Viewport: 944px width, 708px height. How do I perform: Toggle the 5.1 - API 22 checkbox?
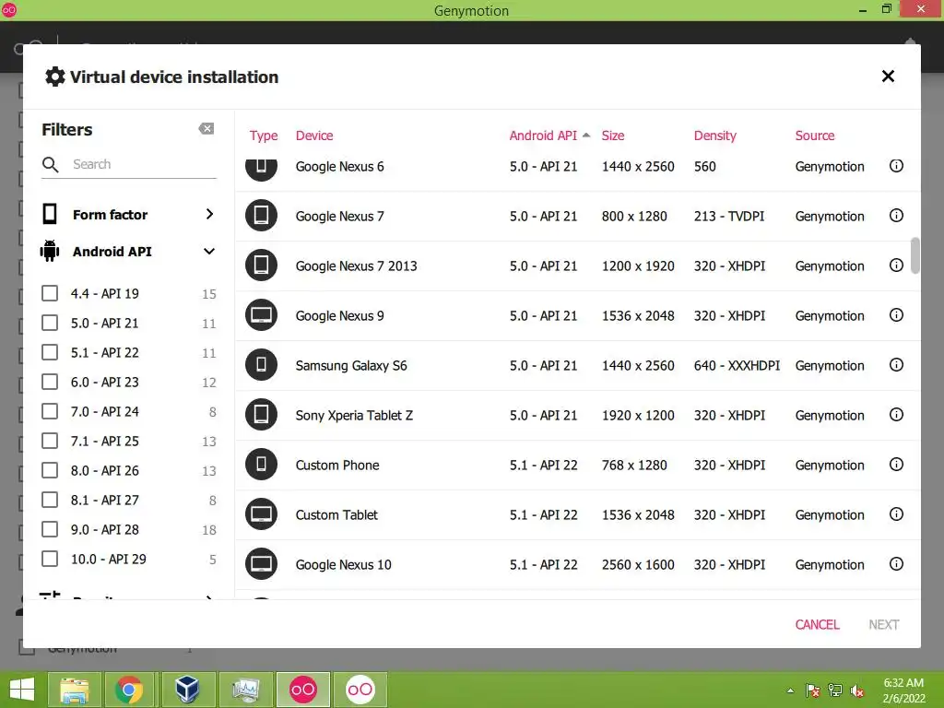coord(50,353)
